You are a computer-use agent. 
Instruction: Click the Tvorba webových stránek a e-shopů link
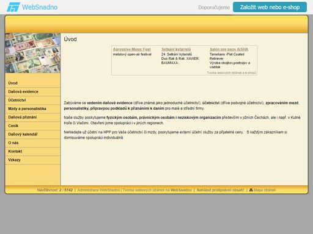pos(231,73)
